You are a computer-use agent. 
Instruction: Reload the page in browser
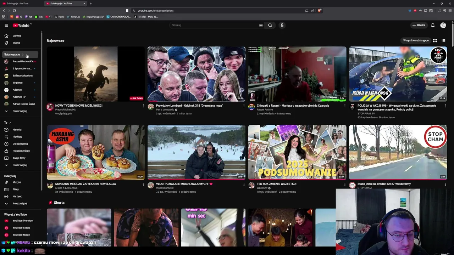tap(14, 11)
